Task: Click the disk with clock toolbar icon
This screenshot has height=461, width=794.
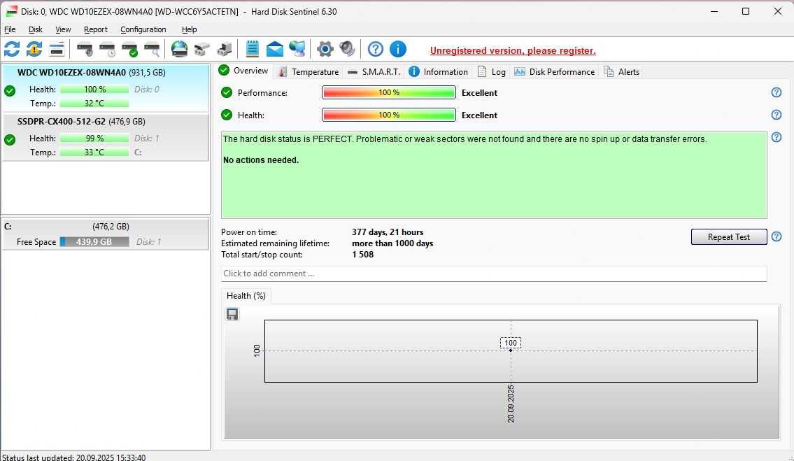Action: pyautogui.click(x=107, y=49)
